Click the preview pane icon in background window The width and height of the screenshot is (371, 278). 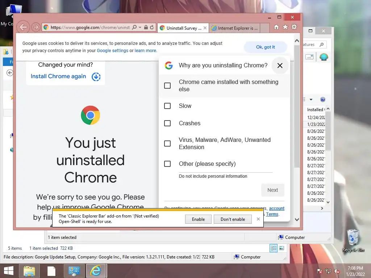click(309, 57)
